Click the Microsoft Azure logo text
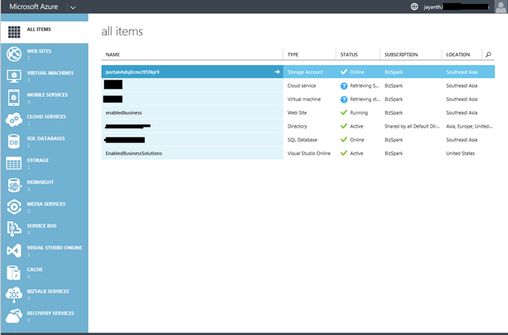The height and width of the screenshot is (335, 508). tap(33, 7)
